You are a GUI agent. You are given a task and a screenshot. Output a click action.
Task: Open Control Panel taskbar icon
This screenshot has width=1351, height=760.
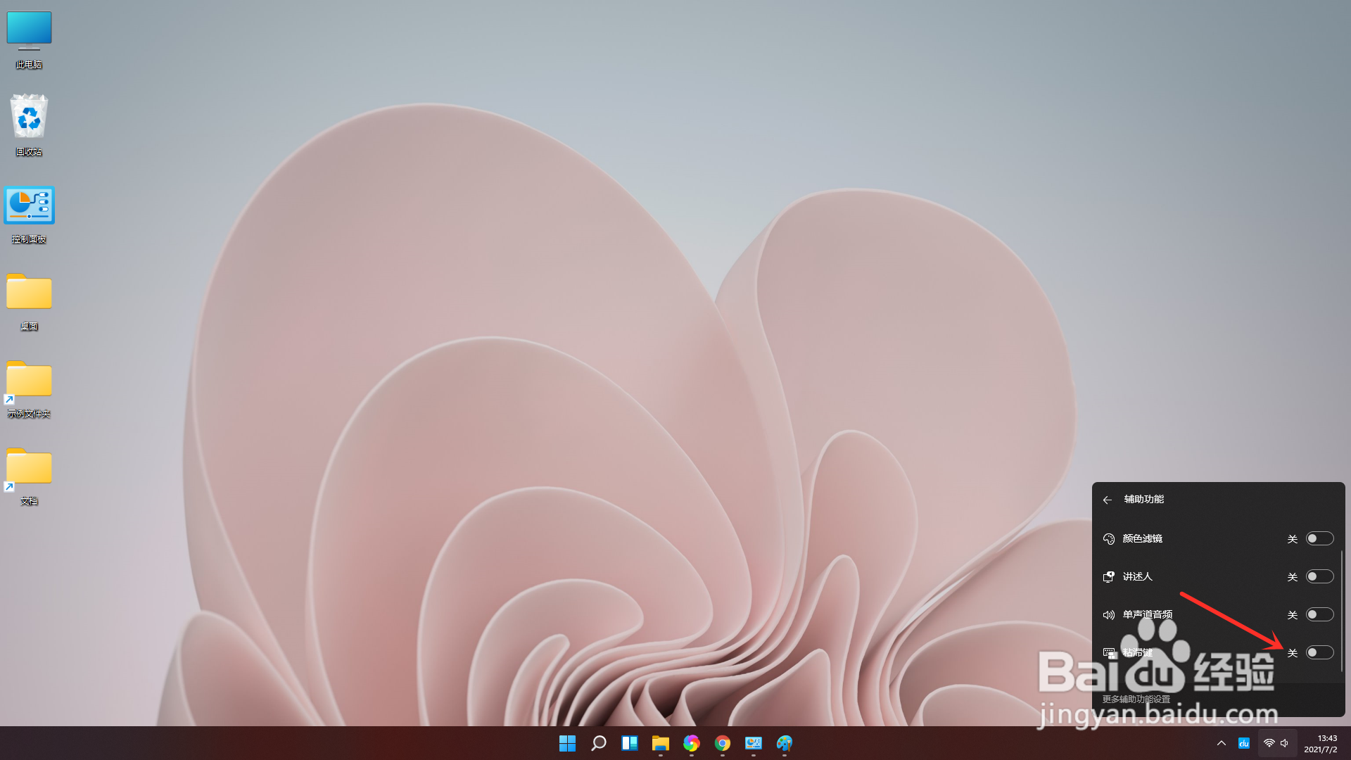[754, 743]
